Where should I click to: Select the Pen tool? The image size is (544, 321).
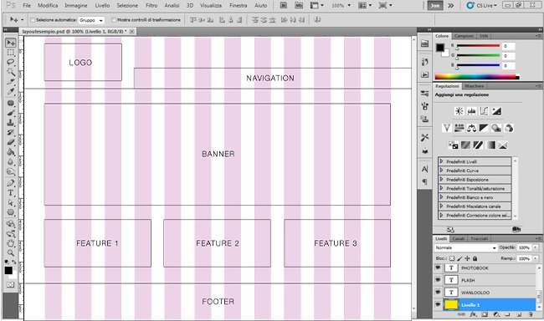pyautogui.click(x=11, y=183)
